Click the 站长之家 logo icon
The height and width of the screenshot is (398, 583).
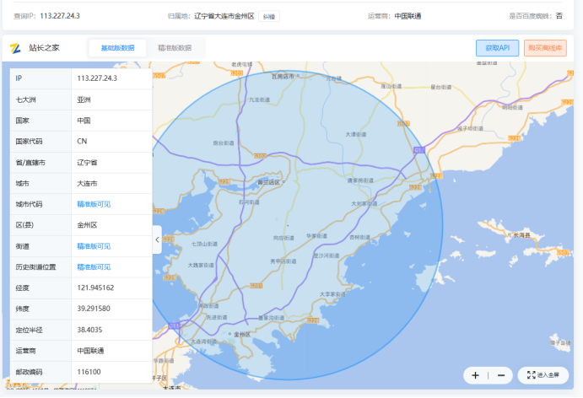tap(15, 48)
